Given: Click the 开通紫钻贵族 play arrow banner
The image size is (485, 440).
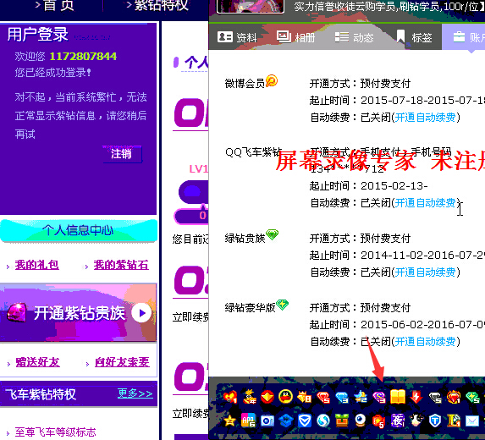Looking at the screenshot, I should (x=79, y=313).
